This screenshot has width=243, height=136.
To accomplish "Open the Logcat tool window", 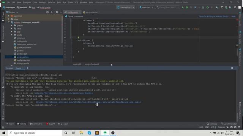I will (63, 124).
